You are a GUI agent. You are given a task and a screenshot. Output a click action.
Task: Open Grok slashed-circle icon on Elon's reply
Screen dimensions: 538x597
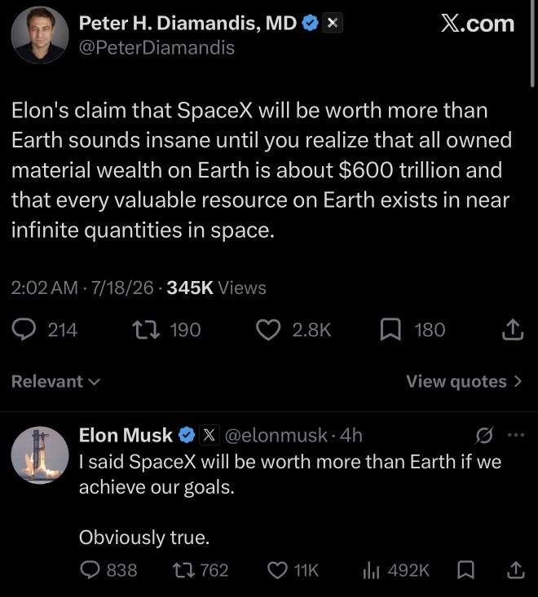[x=484, y=435]
